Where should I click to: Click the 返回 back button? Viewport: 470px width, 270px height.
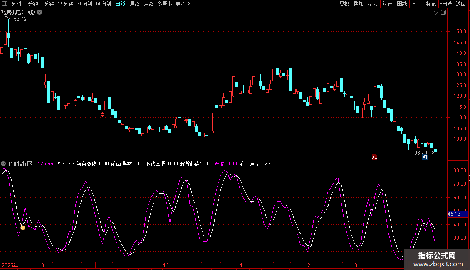461,4
